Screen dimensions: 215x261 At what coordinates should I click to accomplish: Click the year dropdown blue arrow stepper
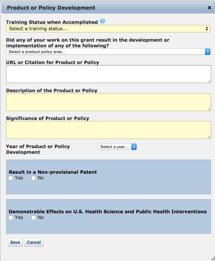pos(134,147)
